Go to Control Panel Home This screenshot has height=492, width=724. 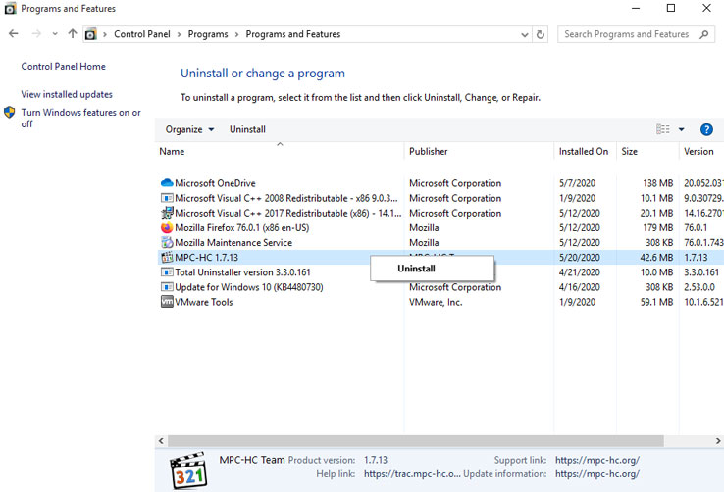[63, 66]
